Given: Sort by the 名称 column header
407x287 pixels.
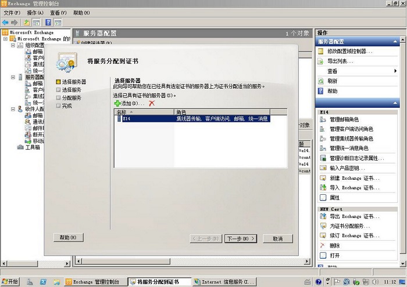Looking at the screenshot, I should pos(144,112).
